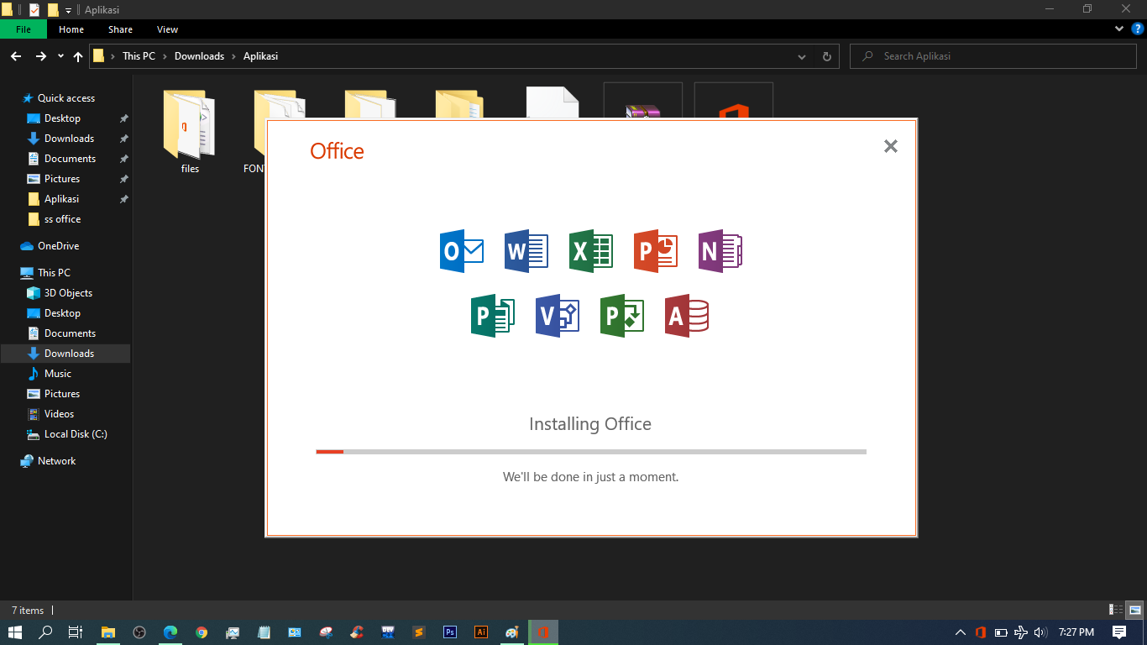This screenshot has height=645, width=1147.
Task: Open the Action Center notifications
Action: (1119, 632)
